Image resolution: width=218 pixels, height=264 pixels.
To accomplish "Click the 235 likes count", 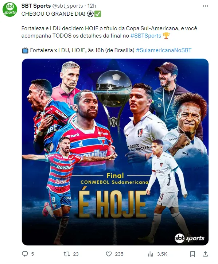I will tap(119, 254).
